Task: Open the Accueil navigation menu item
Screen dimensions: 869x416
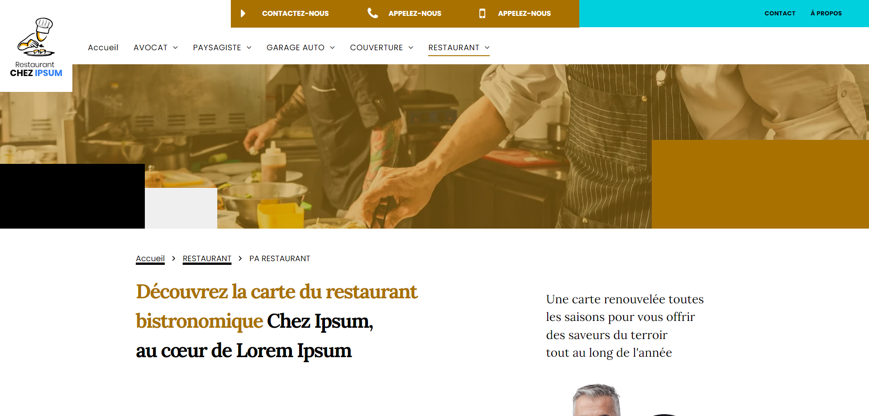Action: 103,48
